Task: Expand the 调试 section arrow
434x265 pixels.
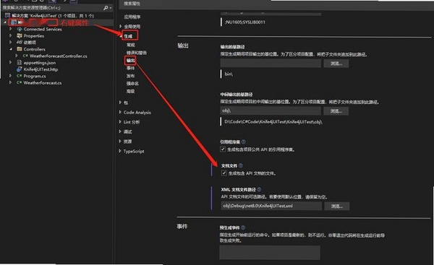Action: [x=120, y=131]
